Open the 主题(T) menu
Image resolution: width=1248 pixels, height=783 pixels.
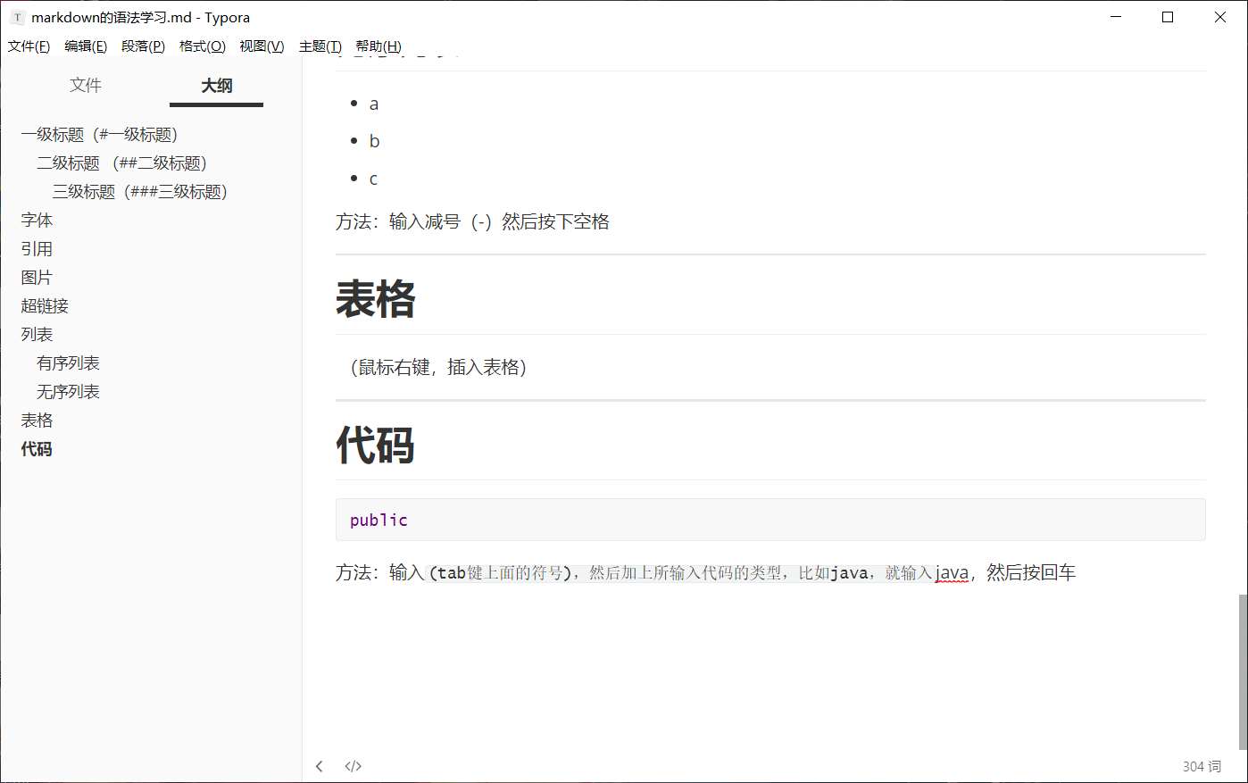320,46
